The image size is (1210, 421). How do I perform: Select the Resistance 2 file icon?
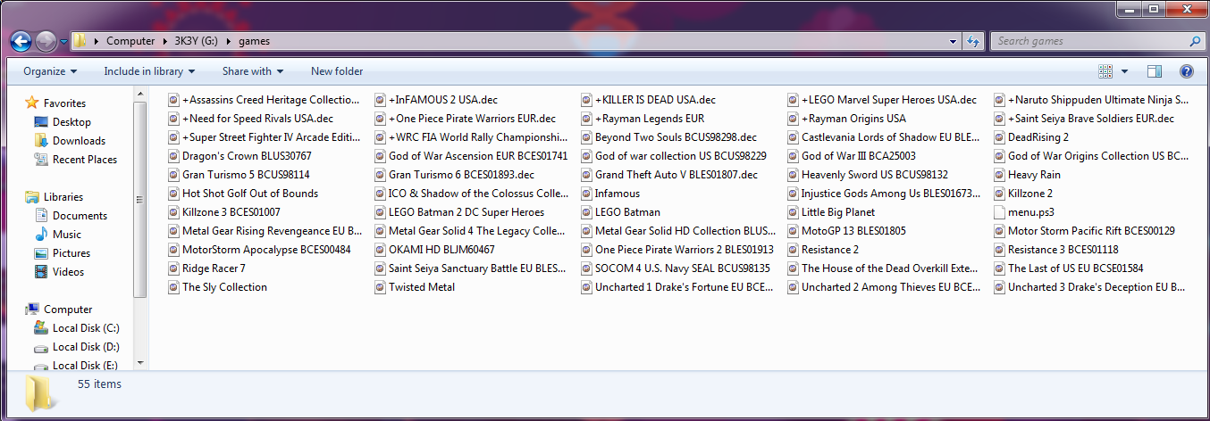[x=793, y=250]
